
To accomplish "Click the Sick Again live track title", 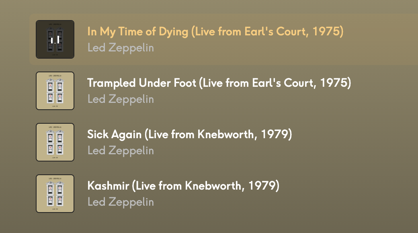I will point(189,134).
